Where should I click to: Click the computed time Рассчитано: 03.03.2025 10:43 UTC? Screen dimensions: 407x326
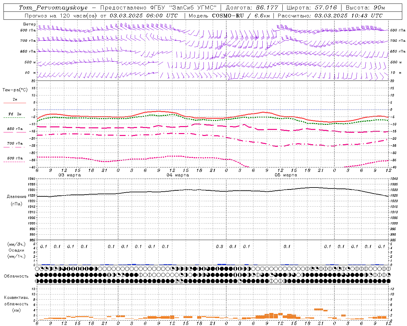[330, 16]
